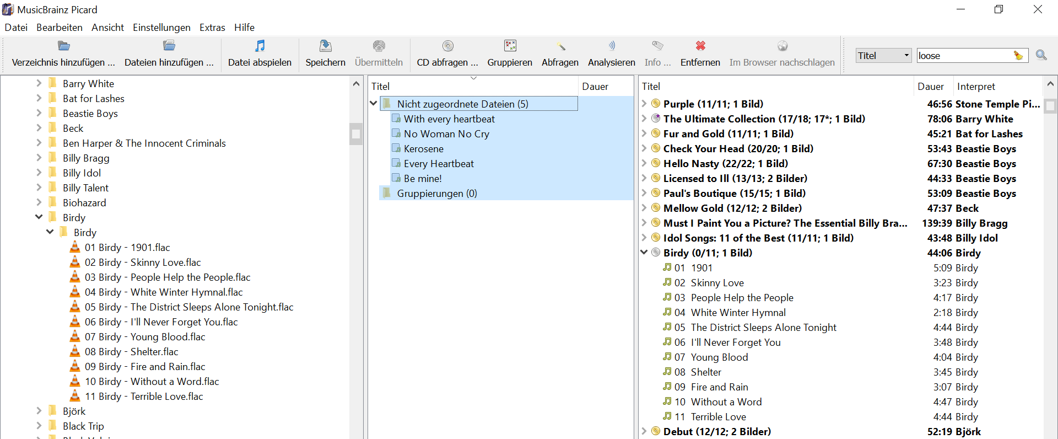Open the Datei menu
Viewport: 1058px width, 439px height.
click(x=16, y=27)
